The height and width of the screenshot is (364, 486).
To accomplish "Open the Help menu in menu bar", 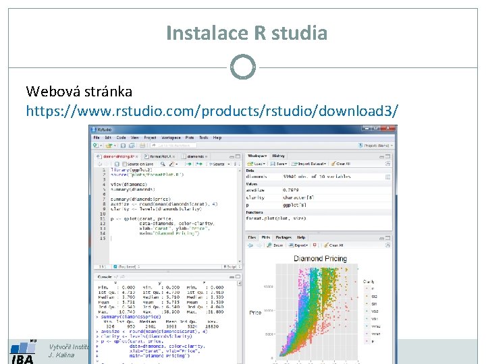I will [217, 138].
